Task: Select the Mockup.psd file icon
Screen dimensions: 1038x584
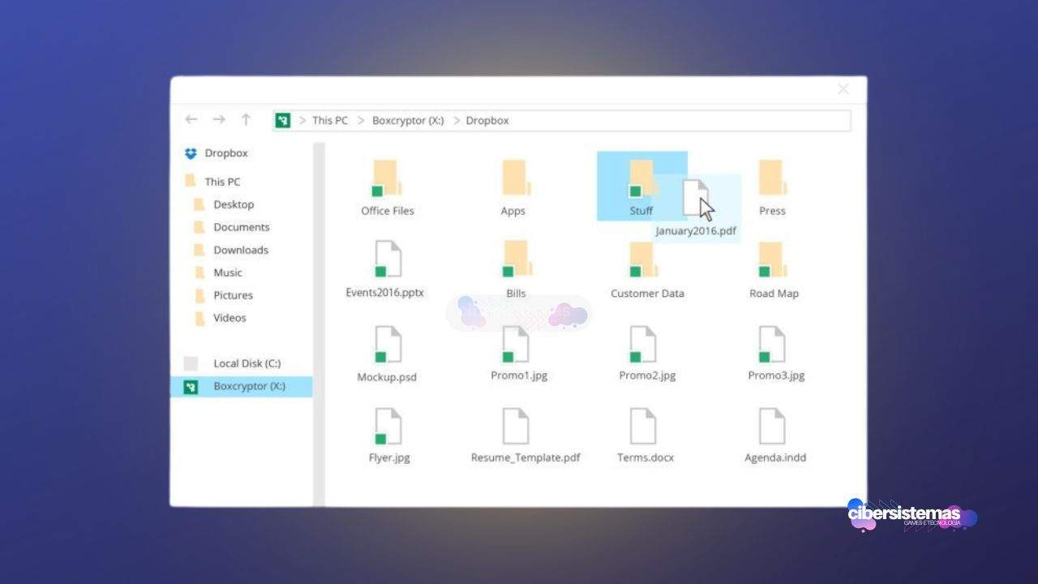Action: click(x=387, y=344)
